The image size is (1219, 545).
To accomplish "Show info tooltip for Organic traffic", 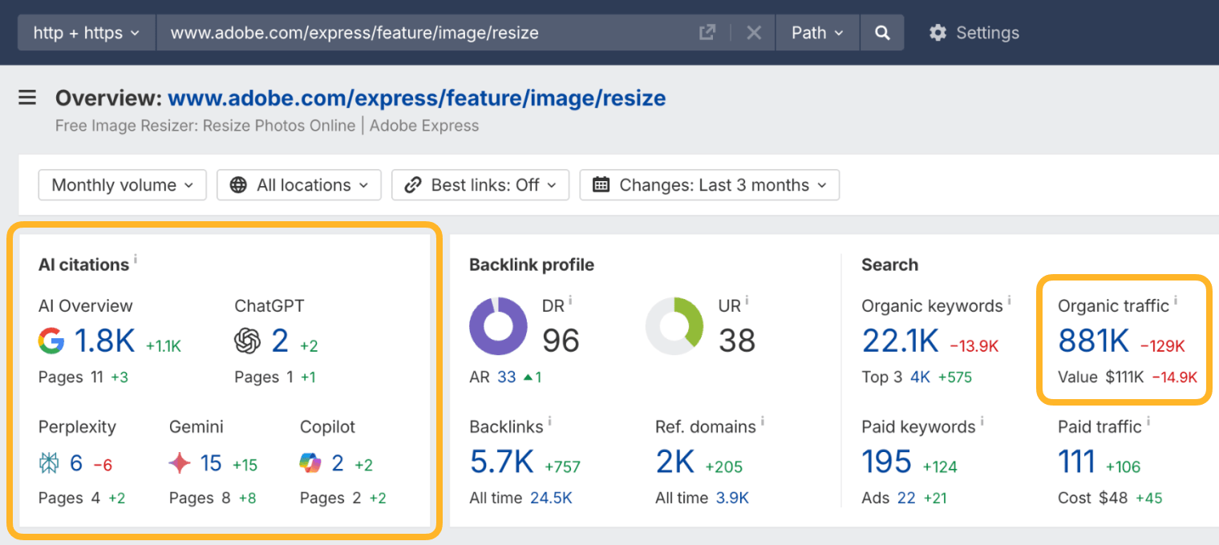I will point(1176,301).
